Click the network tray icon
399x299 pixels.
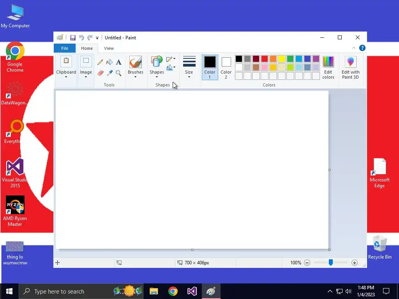[x=339, y=291]
